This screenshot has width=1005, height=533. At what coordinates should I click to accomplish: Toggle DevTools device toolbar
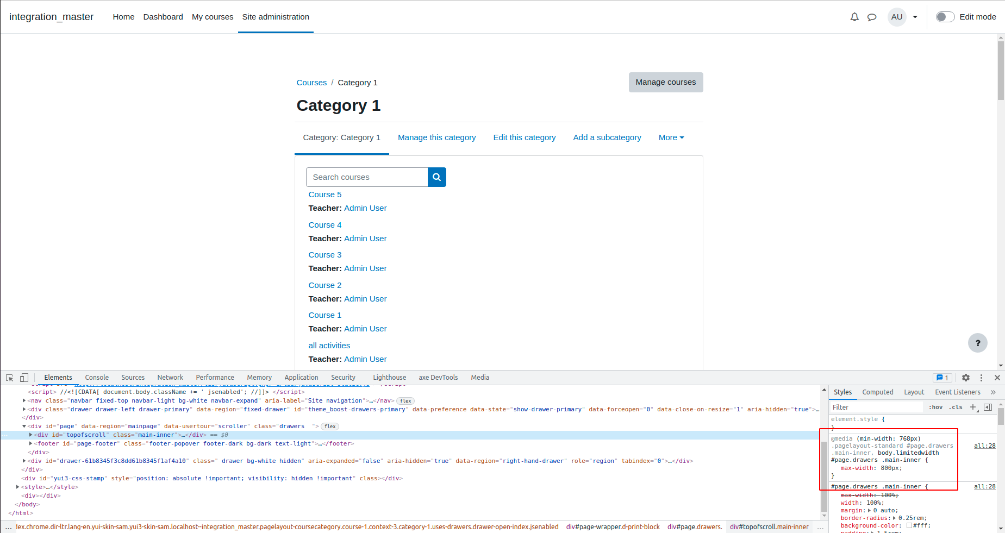pos(24,378)
